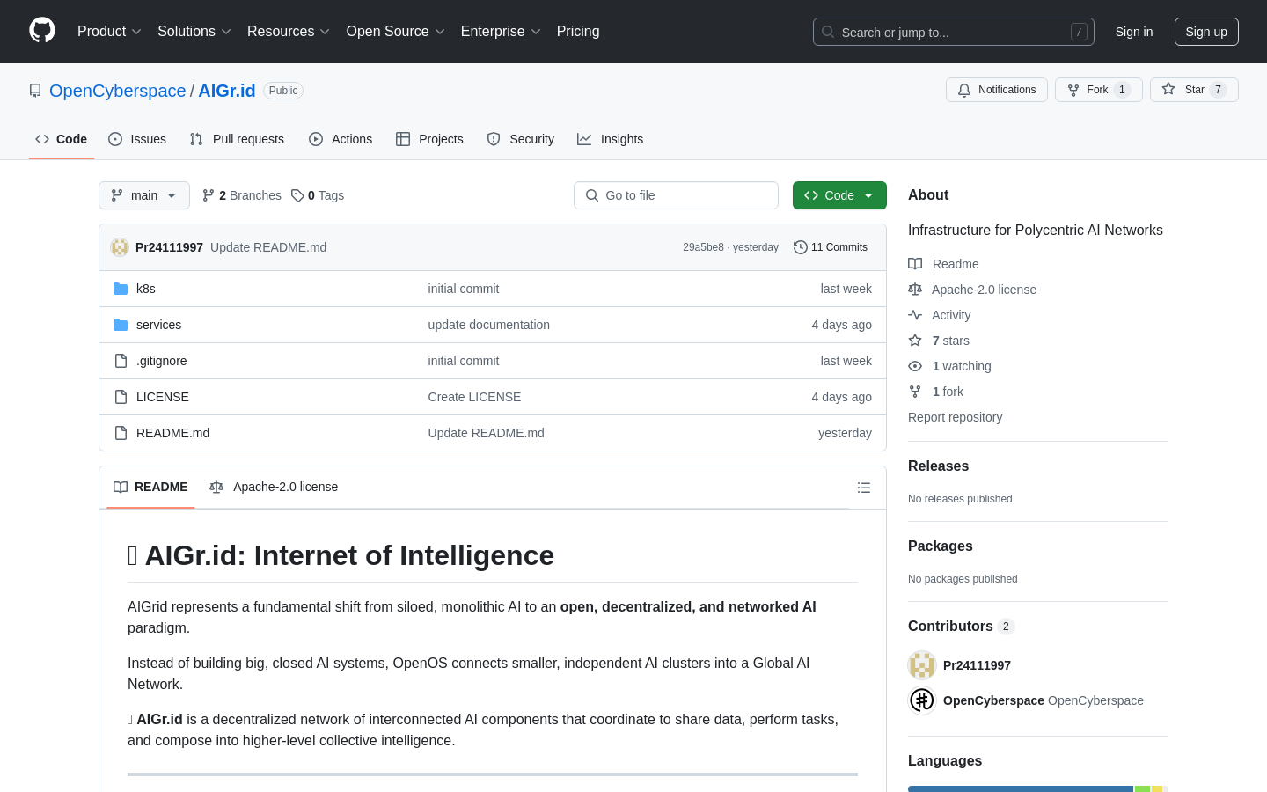Click the Public visibility badge
Image resolution: width=1267 pixels, height=792 pixels.
tap(283, 91)
